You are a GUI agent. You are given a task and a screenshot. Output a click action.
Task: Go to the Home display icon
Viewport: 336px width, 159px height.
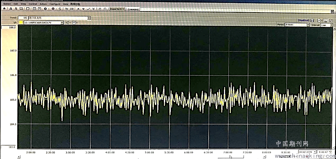tap(4, 9)
